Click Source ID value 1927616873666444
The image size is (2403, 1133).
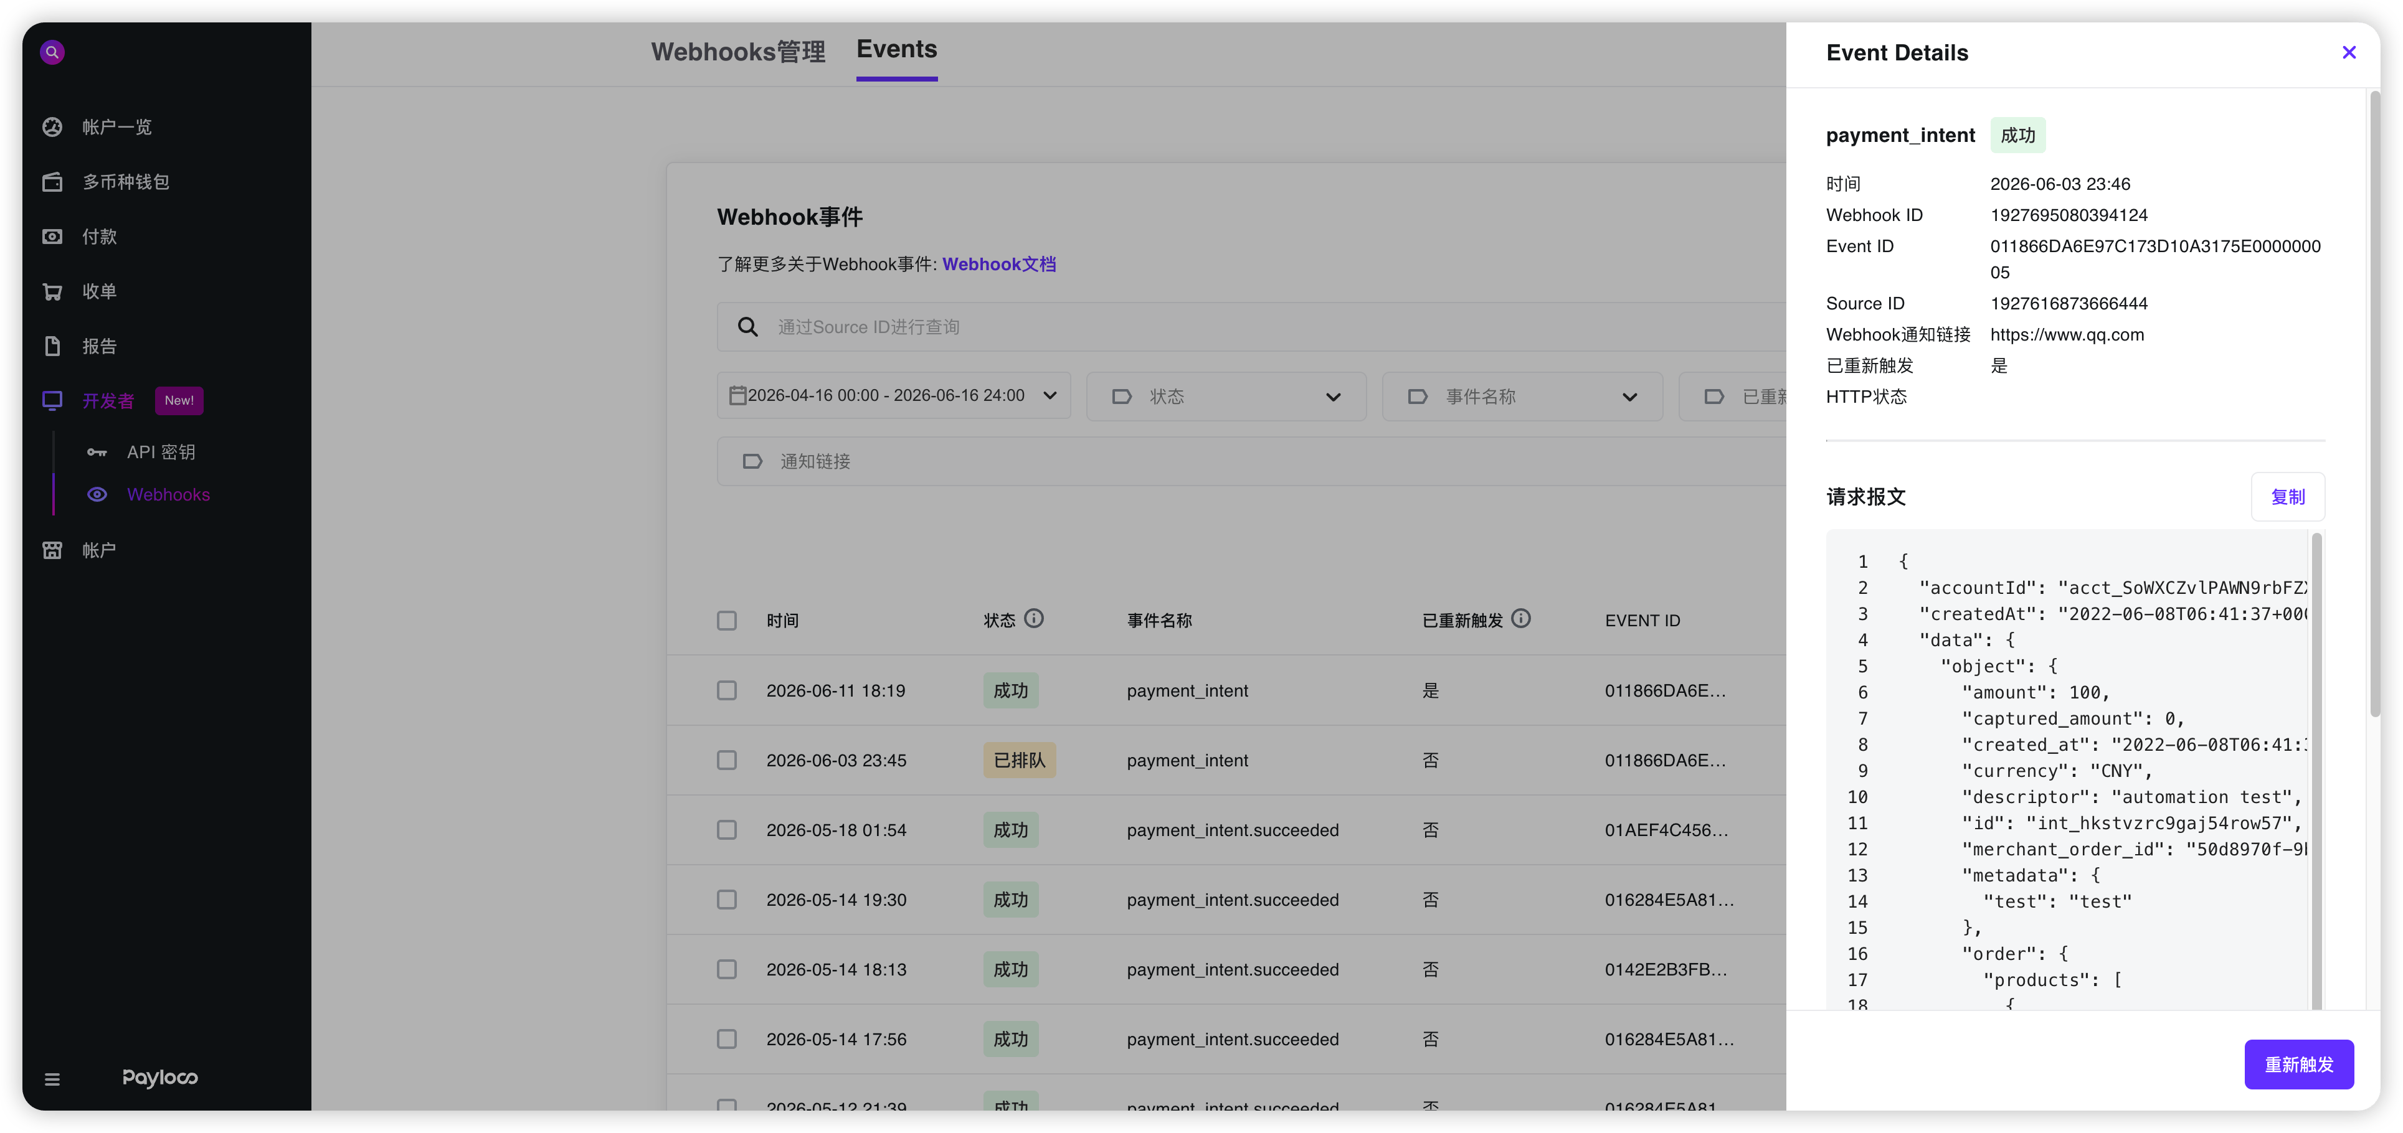coord(2068,304)
